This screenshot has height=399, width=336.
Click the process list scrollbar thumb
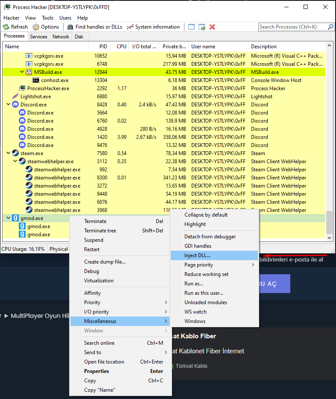click(x=330, y=222)
